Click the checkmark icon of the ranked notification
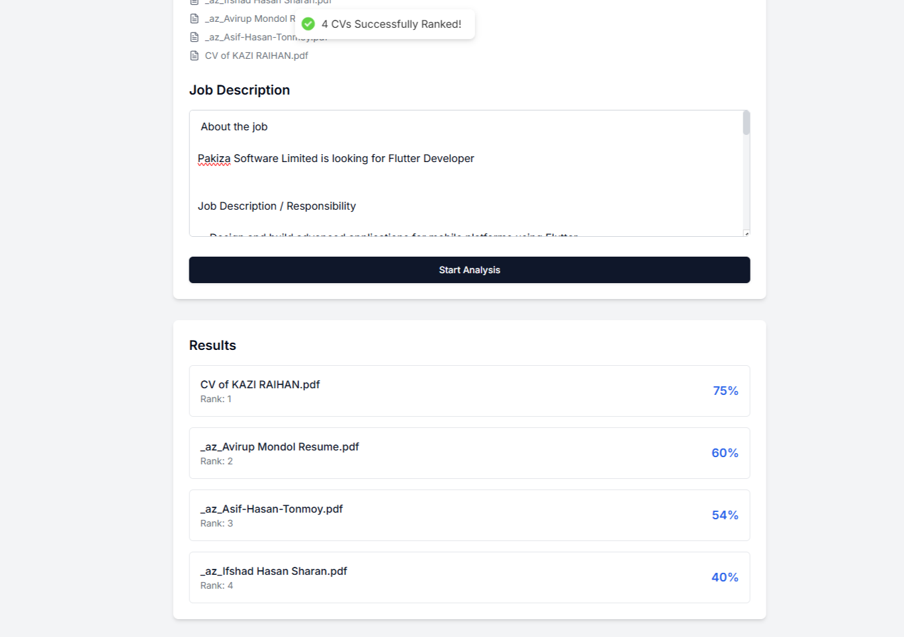This screenshot has height=637, width=904. [308, 24]
